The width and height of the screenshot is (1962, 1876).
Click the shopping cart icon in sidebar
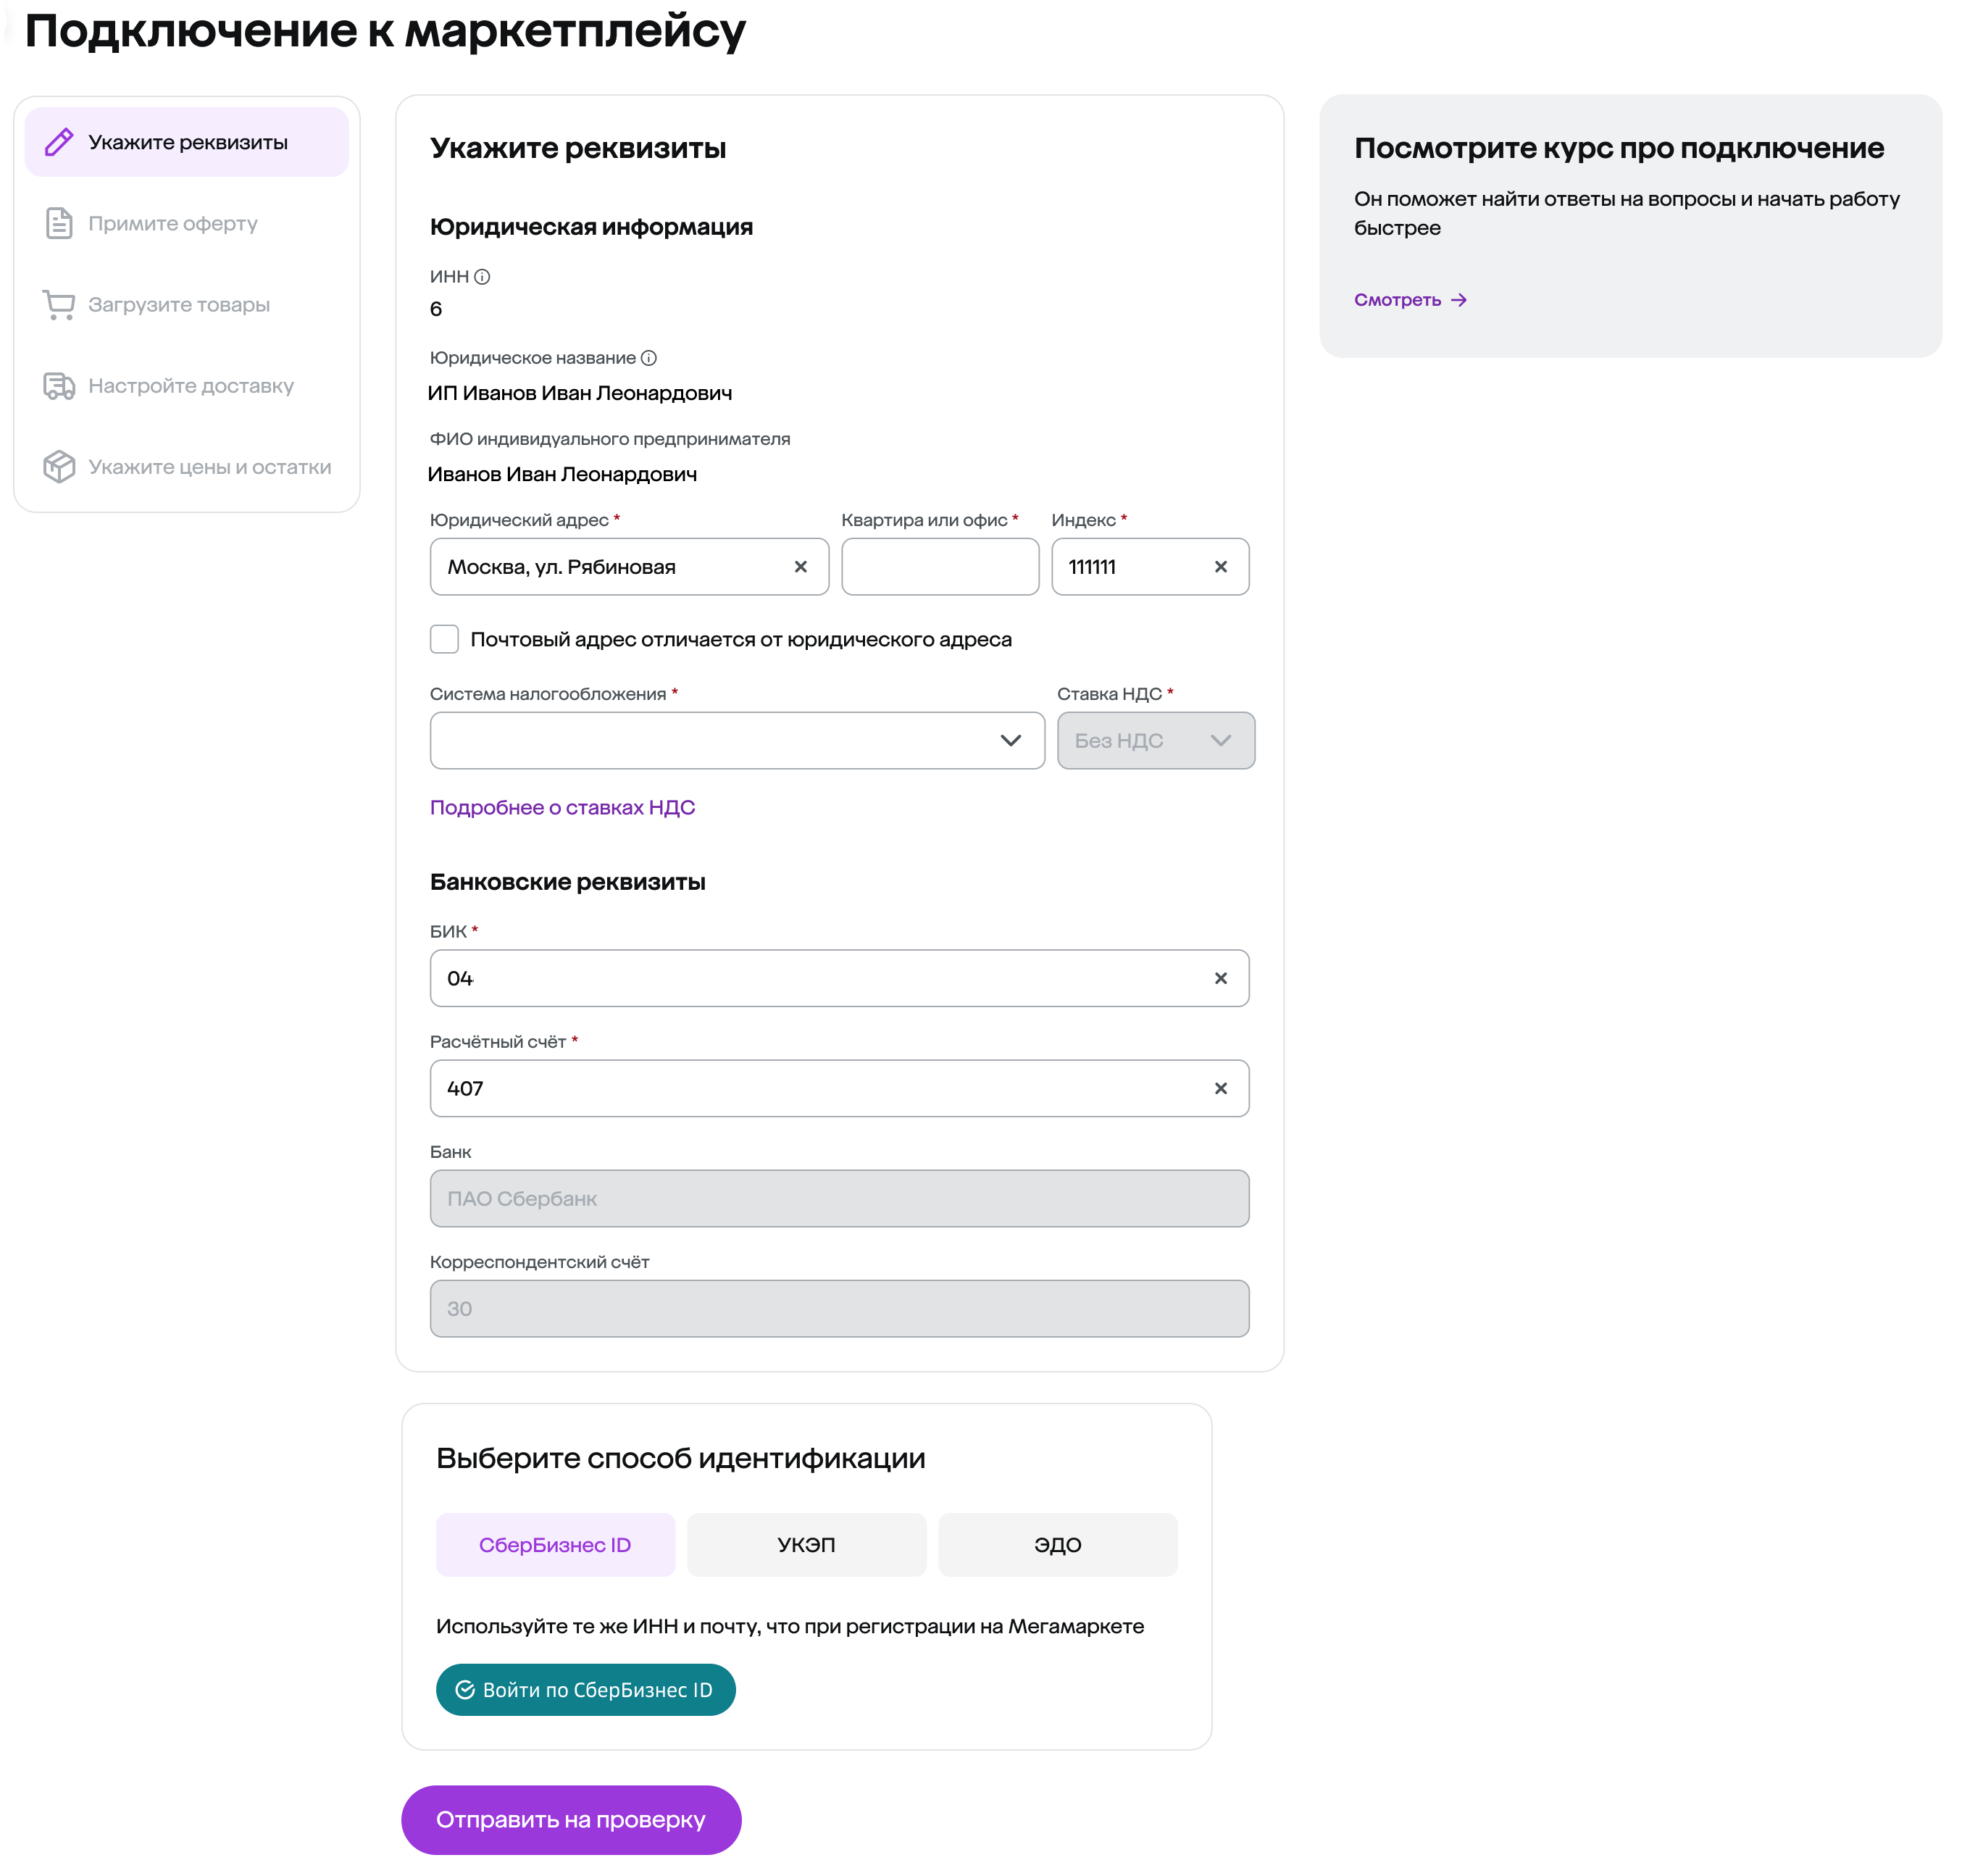59,304
